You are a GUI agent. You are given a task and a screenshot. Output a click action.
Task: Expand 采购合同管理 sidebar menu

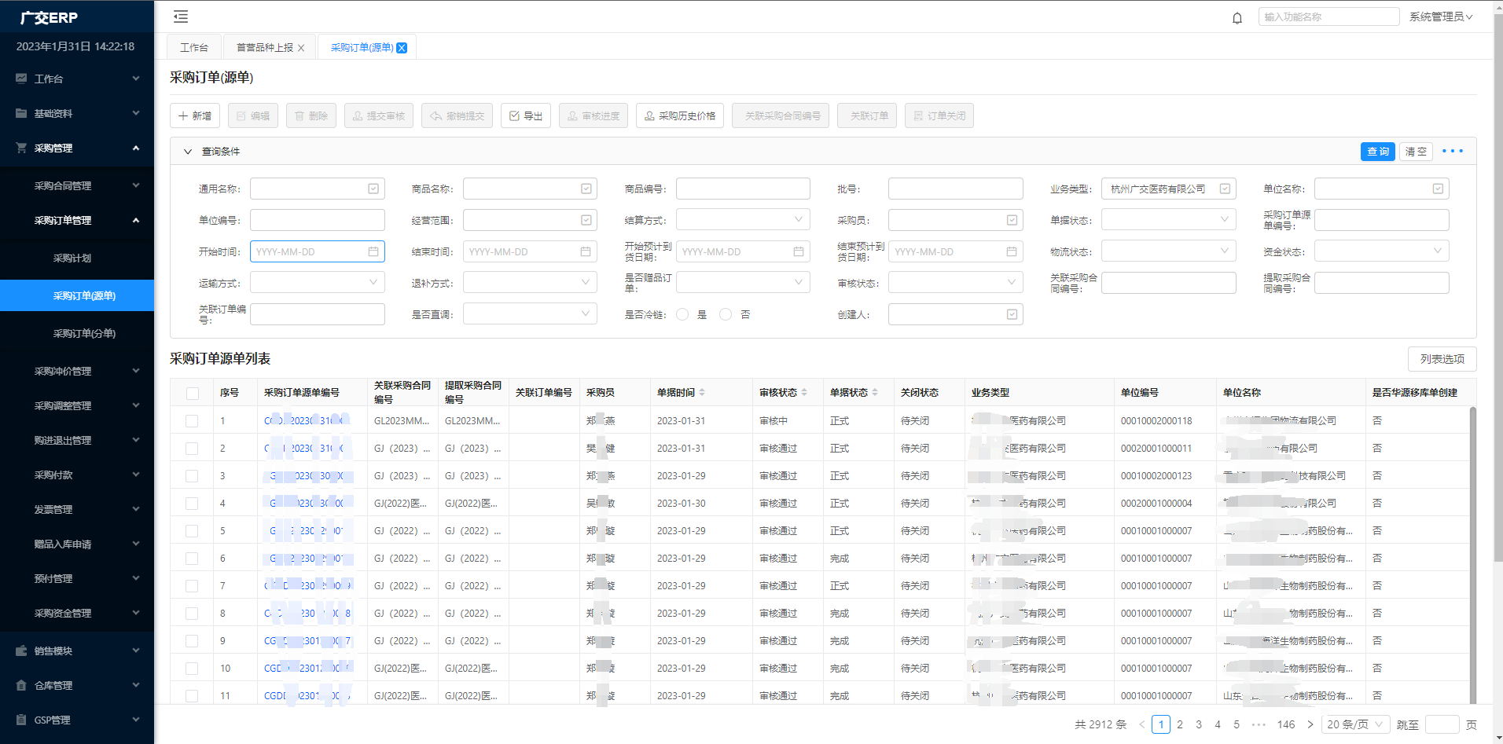click(77, 185)
